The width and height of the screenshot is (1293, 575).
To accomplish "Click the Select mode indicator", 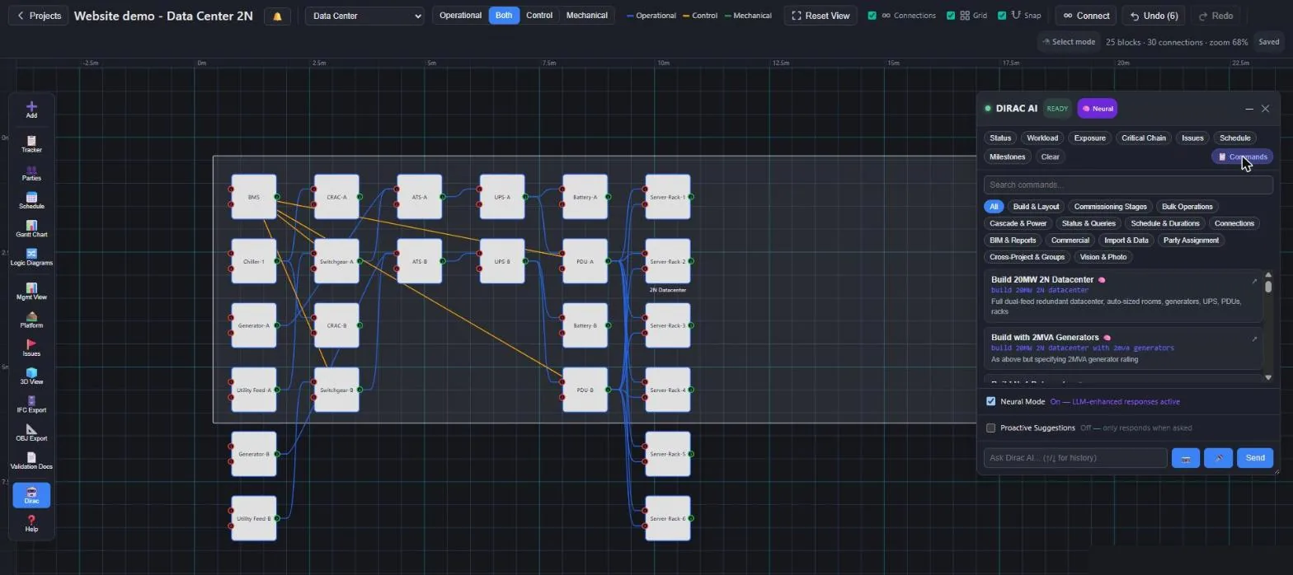I will (x=1069, y=42).
